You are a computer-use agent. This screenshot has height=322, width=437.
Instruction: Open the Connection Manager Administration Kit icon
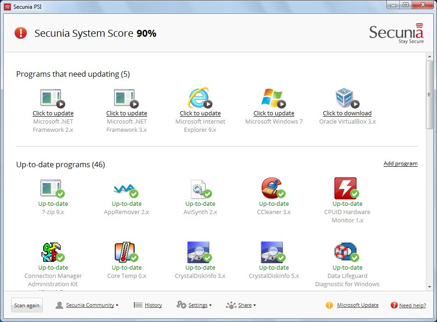53,252
